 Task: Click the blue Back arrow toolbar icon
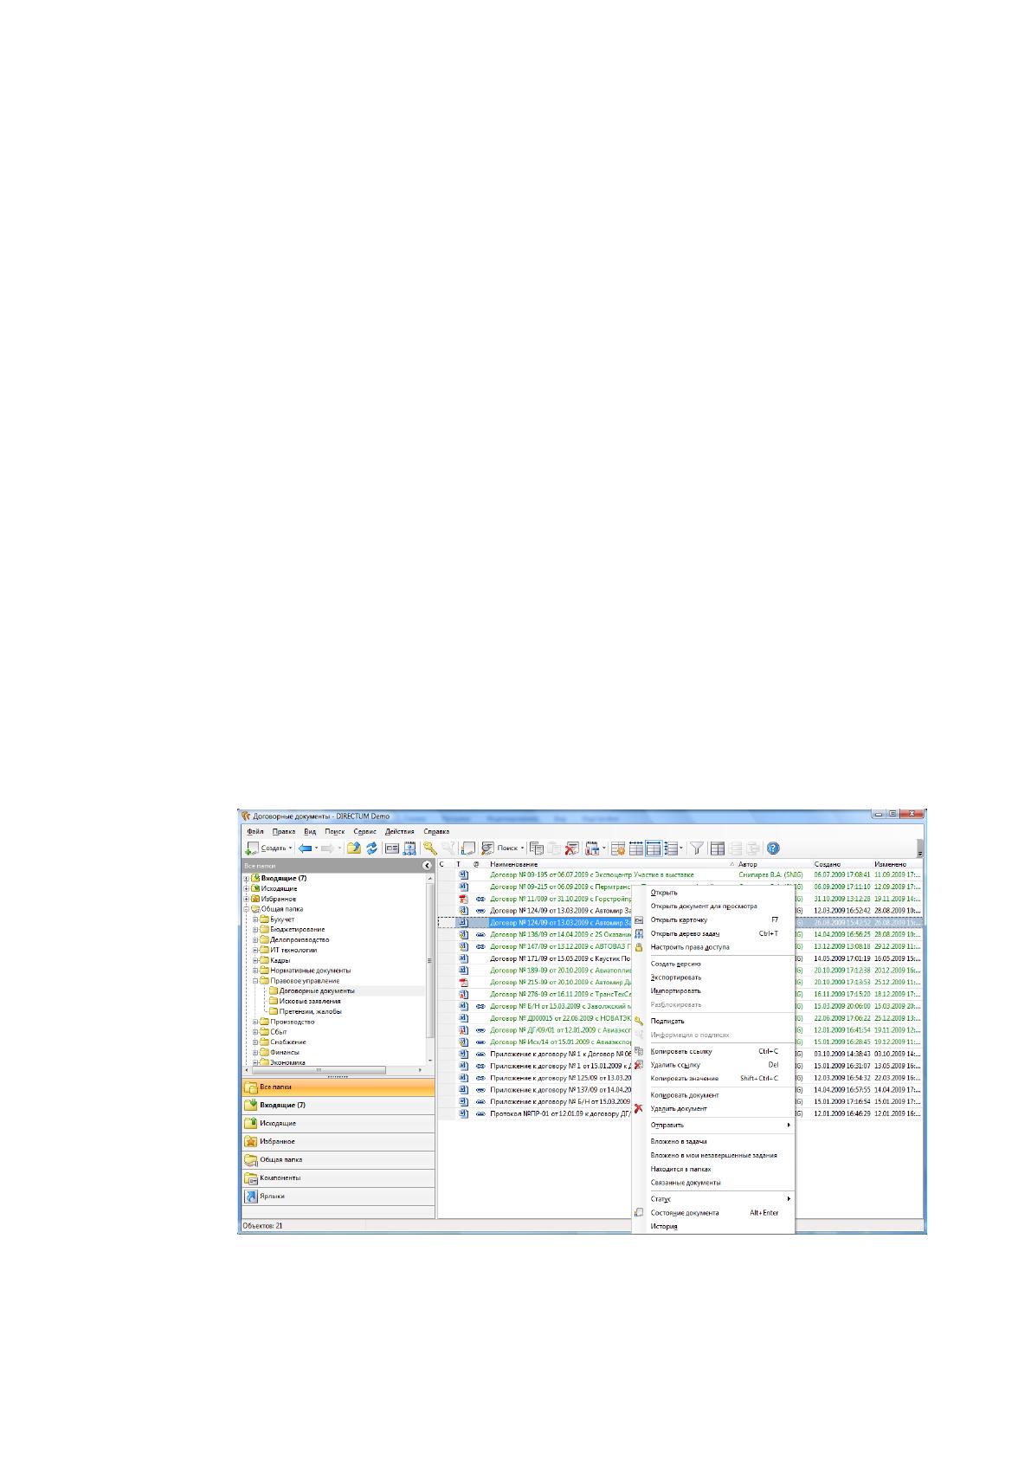pyautogui.click(x=305, y=848)
